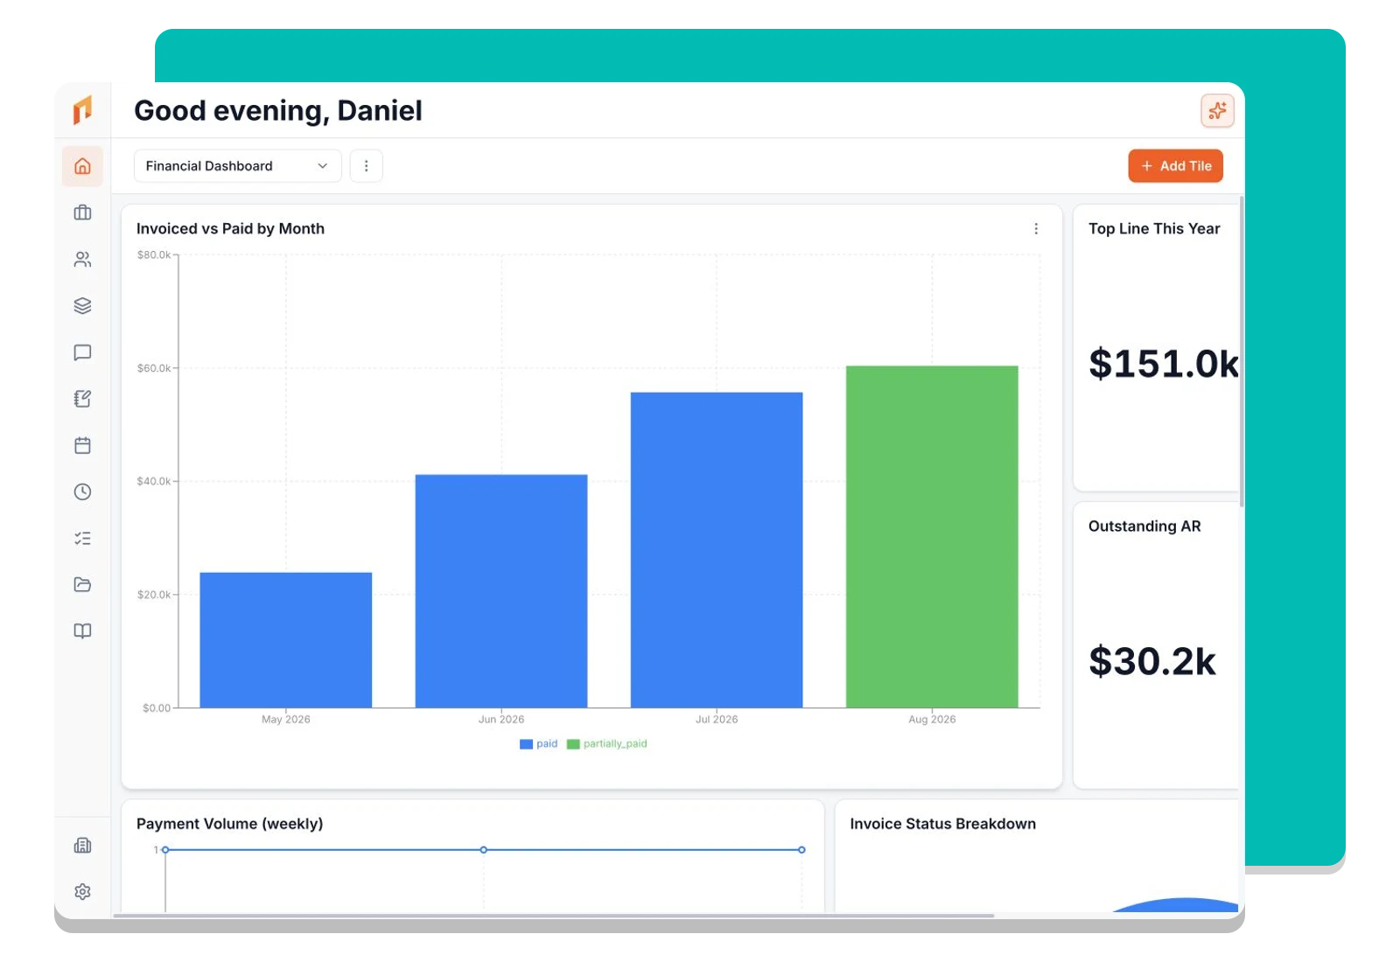This screenshot has width=1400, height=962.
Task: Click the dashboard options three-dot menu button
Action: (x=366, y=166)
